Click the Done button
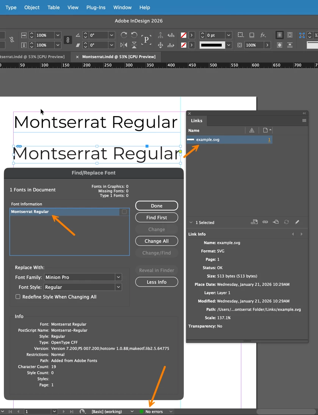The width and height of the screenshot is (318, 415). 157,206
